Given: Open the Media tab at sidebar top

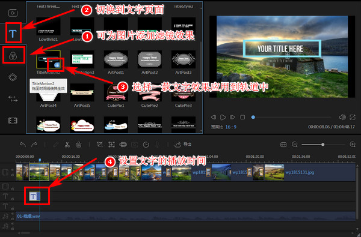Looking at the screenshot, I should click(x=13, y=13).
